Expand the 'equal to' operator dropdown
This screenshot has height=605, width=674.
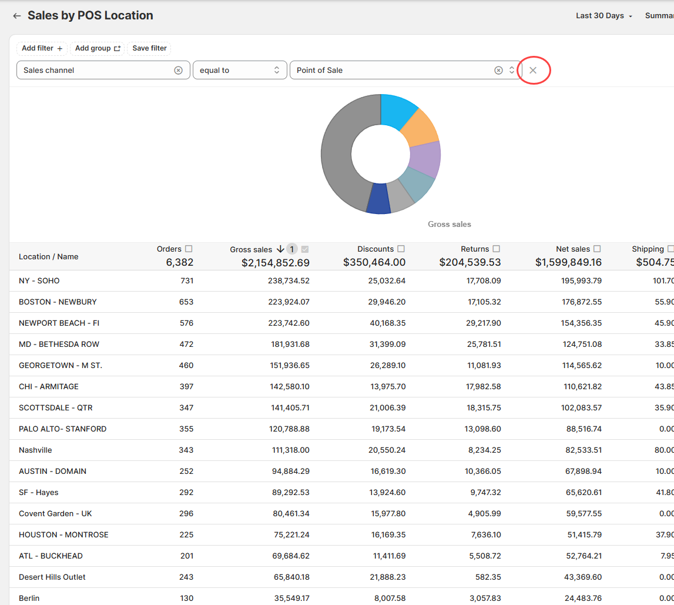240,71
